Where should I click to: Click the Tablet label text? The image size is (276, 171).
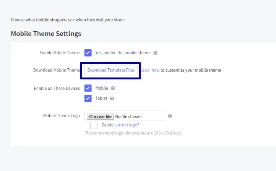[x=101, y=98]
